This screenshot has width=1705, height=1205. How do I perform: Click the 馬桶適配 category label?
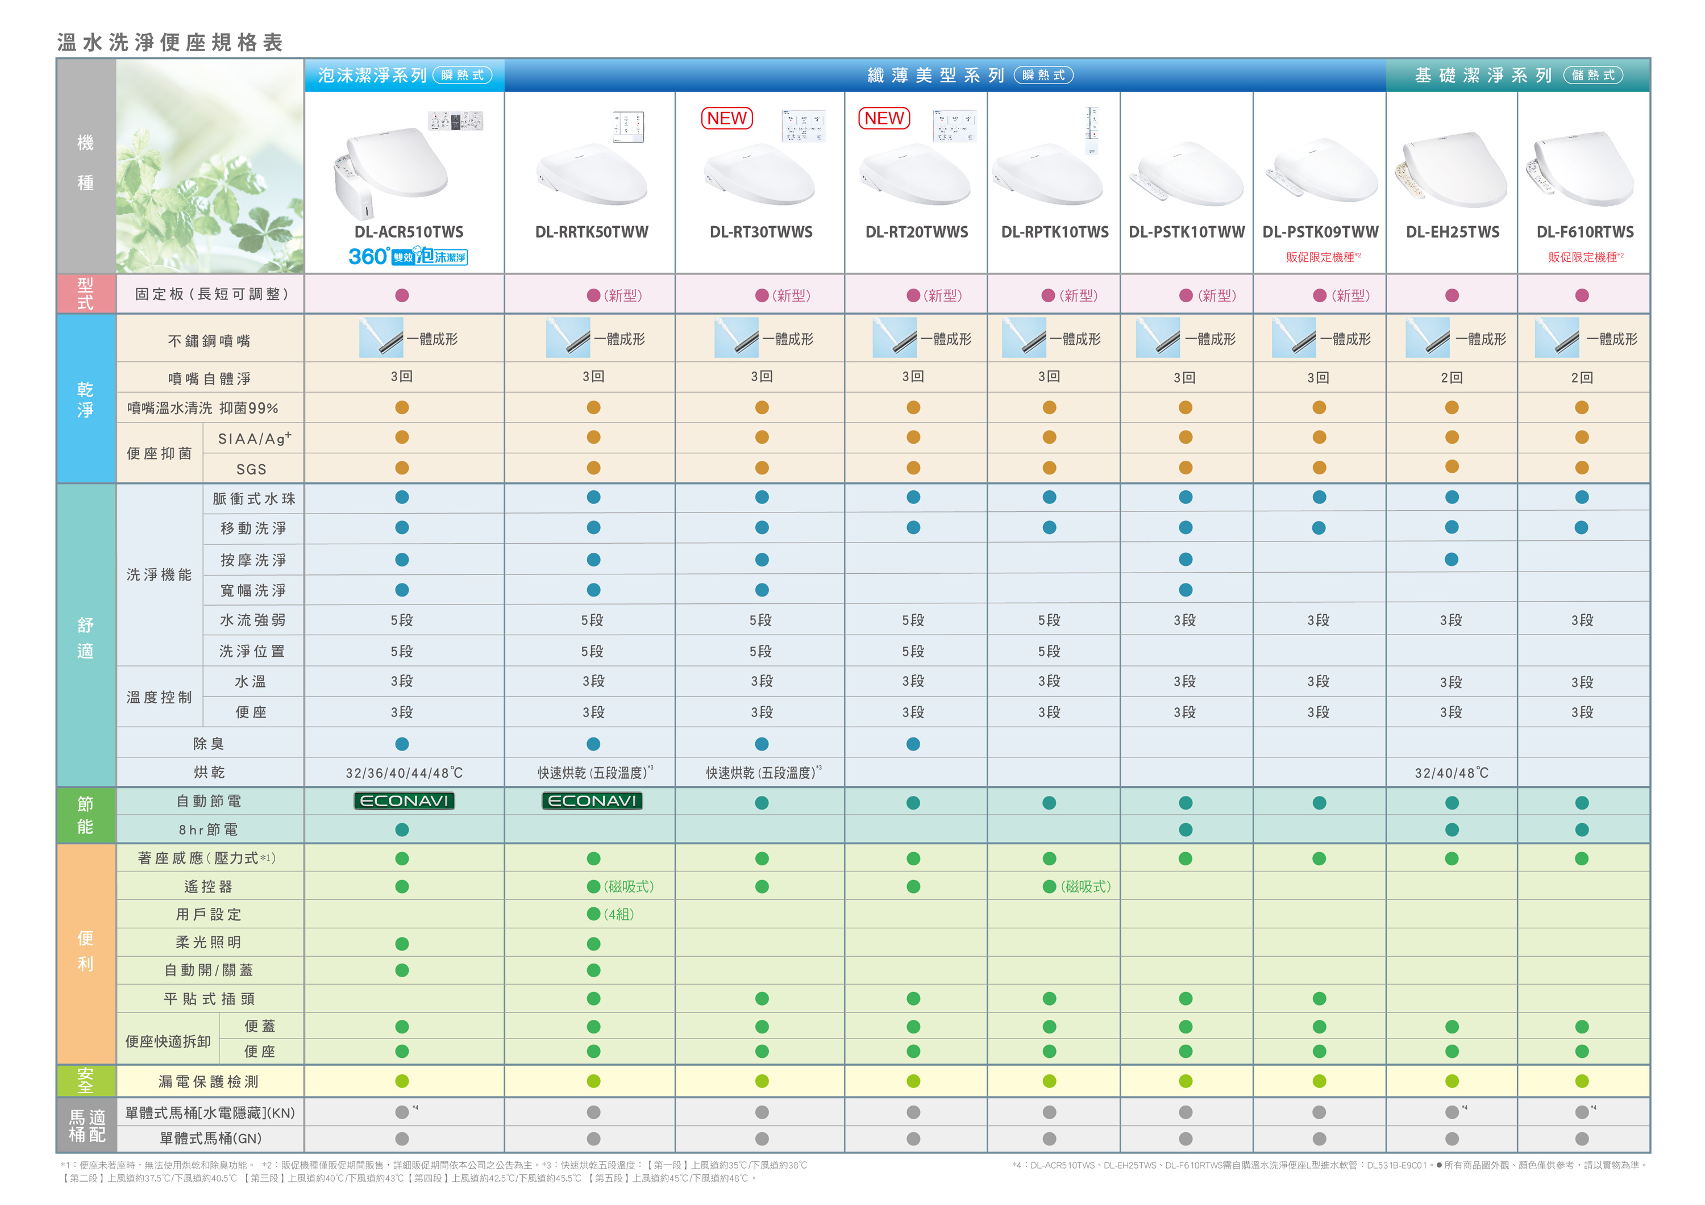click(86, 1125)
